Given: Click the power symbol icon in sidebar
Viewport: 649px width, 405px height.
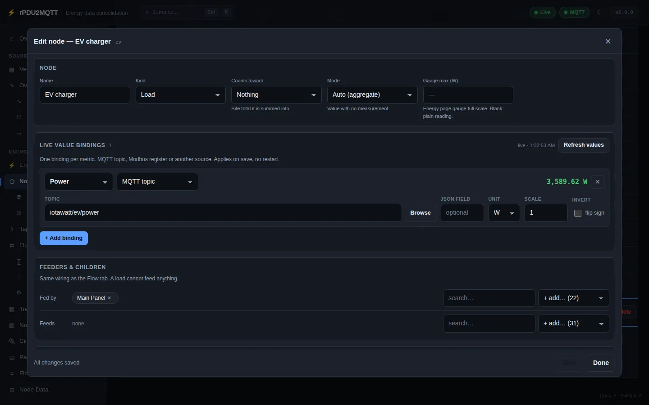Looking at the screenshot, I should 19,117.
